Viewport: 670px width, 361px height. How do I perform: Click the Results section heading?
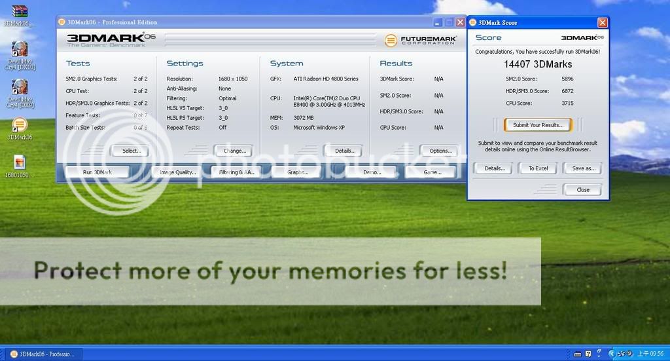tap(396, 64)
